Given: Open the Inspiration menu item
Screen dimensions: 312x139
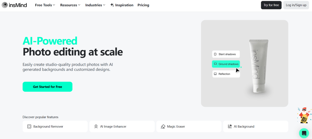Looking at the screenshot, I should 124,5.
